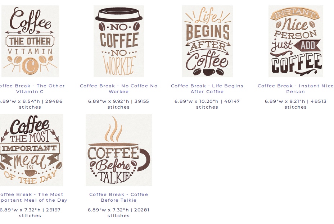The image size is (334, 224).
Task: Click the steam swirls above the Coffee Before Talkie mug
Action: (x=113, y=129)
